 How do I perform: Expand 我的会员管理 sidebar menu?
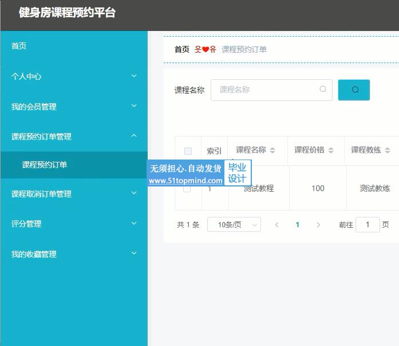[74, 106]
